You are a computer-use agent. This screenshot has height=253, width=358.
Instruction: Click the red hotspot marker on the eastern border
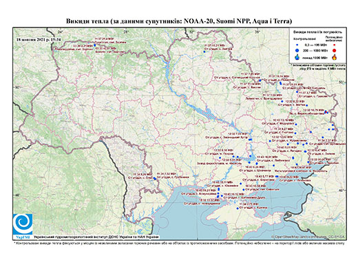click(x=326, y=111)
